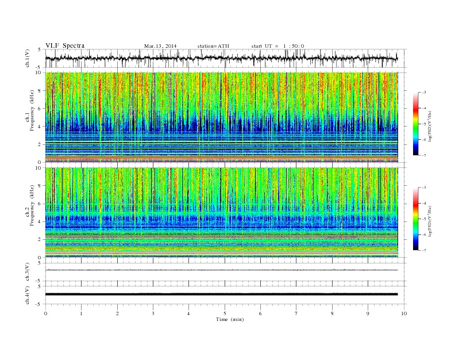Click the ch.1 colorbar 'log(PSD)(V²/Hz)' label
The image size is (455, 352).
coord(431,127)
